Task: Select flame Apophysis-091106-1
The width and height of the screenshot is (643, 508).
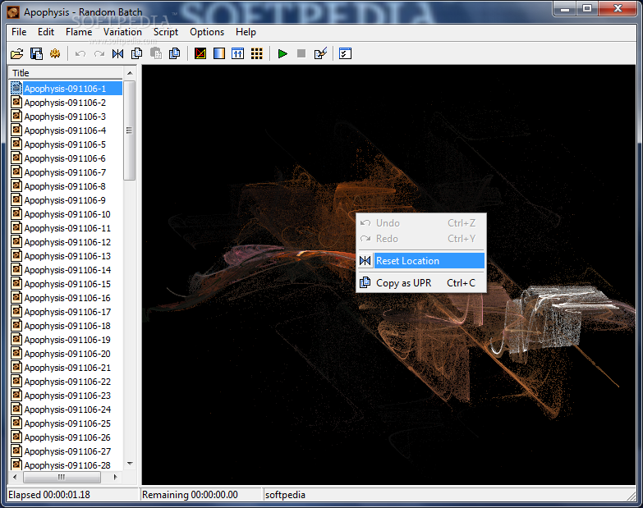Action: click(65, 89)
